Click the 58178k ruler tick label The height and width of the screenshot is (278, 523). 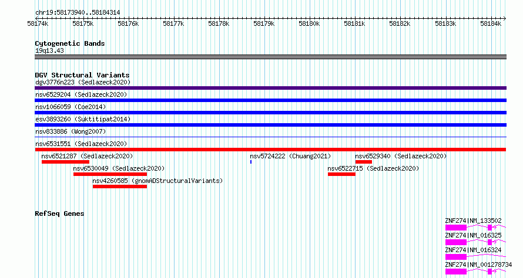(219, 23)
